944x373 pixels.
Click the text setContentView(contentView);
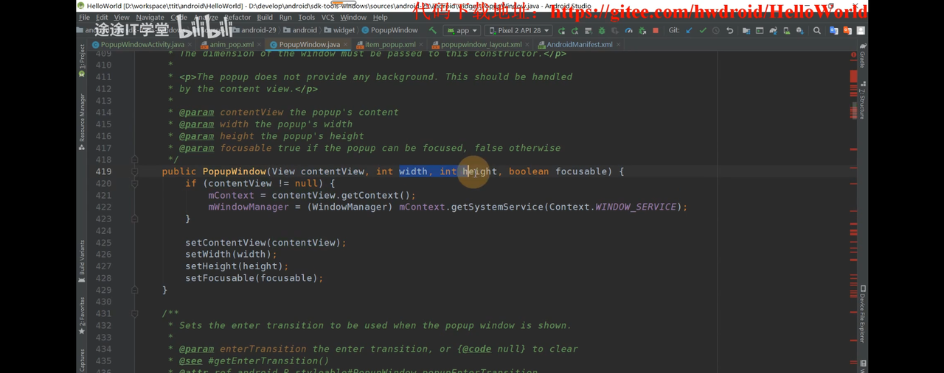point(265,243)
